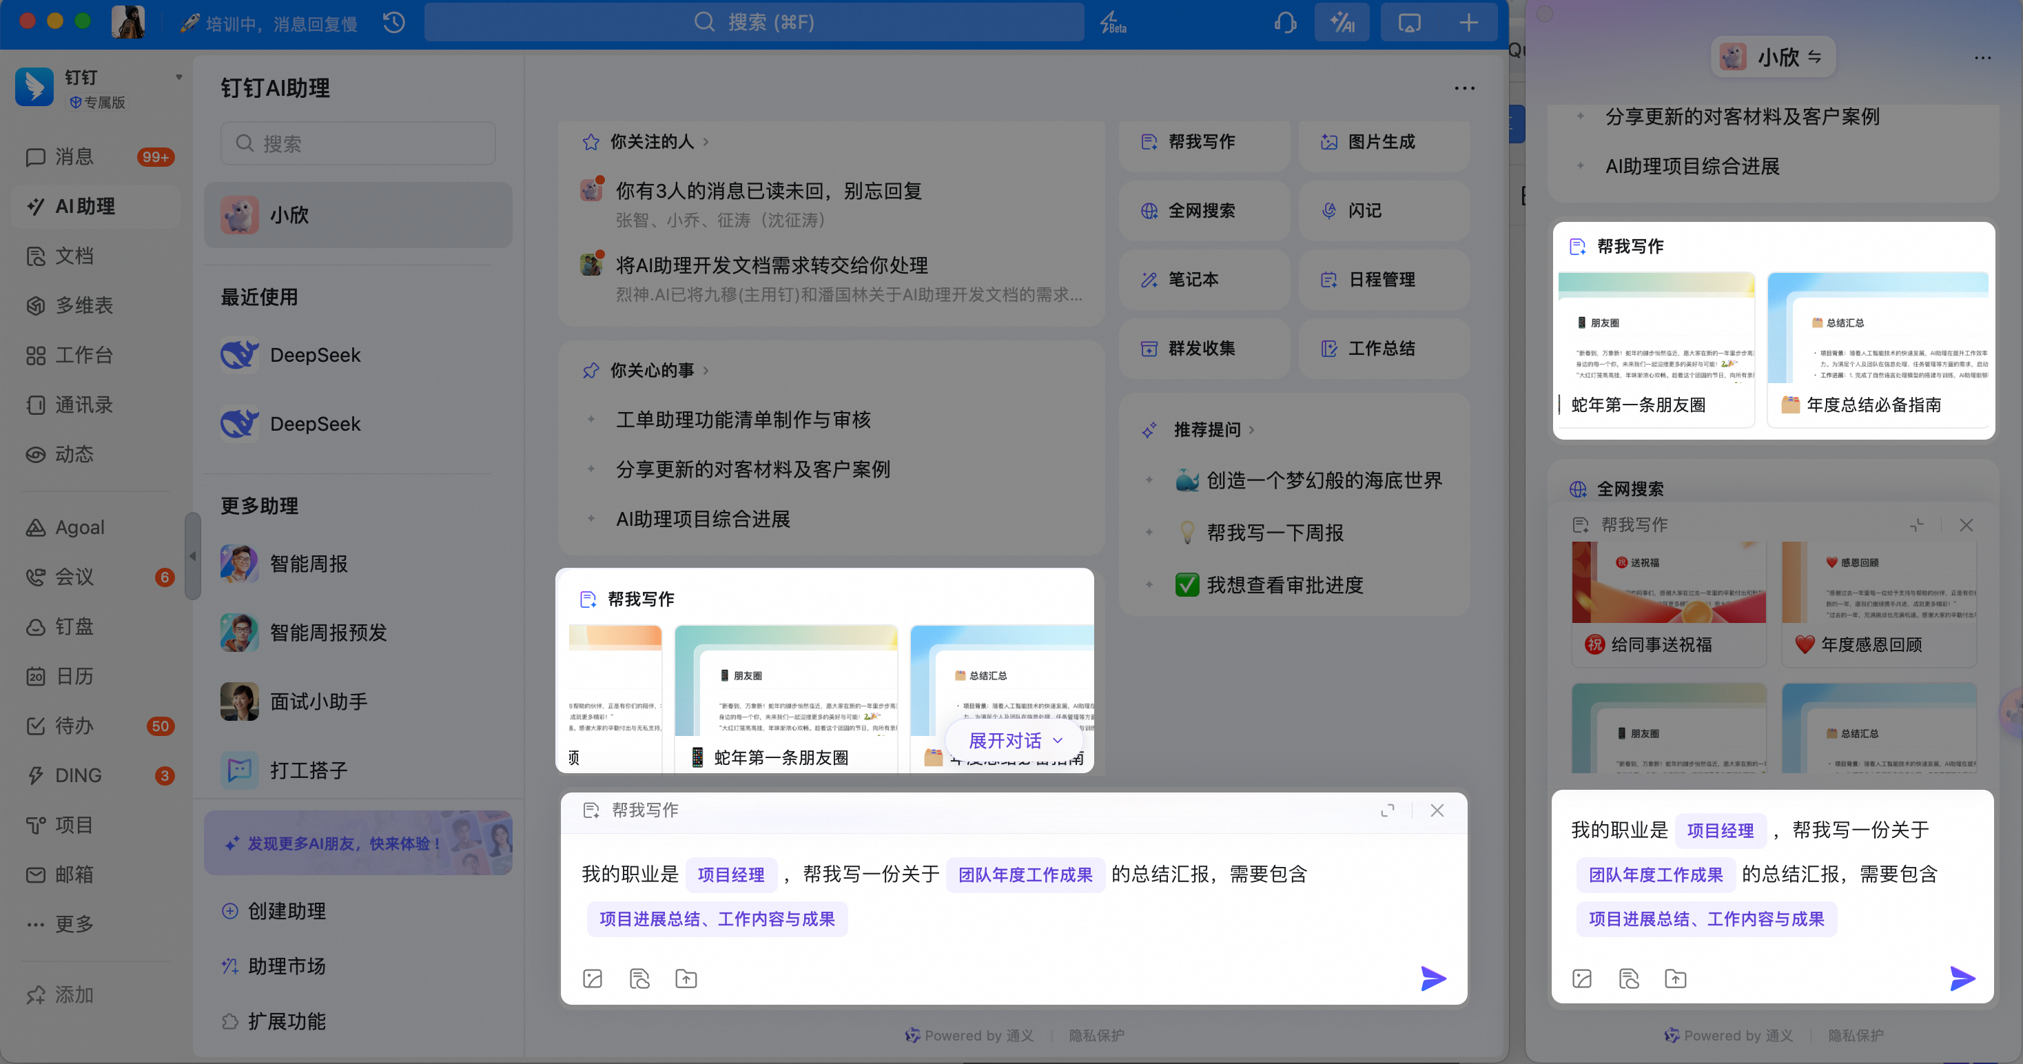This screenshot has height=1064, width=2023.
Task: Click the user avatar in the title bar
Action: (x=128, y=22)
